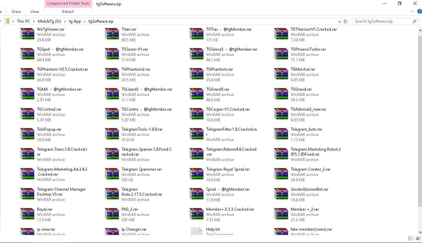Viewport: 422px width, 243px height.
Task: Open the Extract ribbon tab
Action: (x=68, y=11)
